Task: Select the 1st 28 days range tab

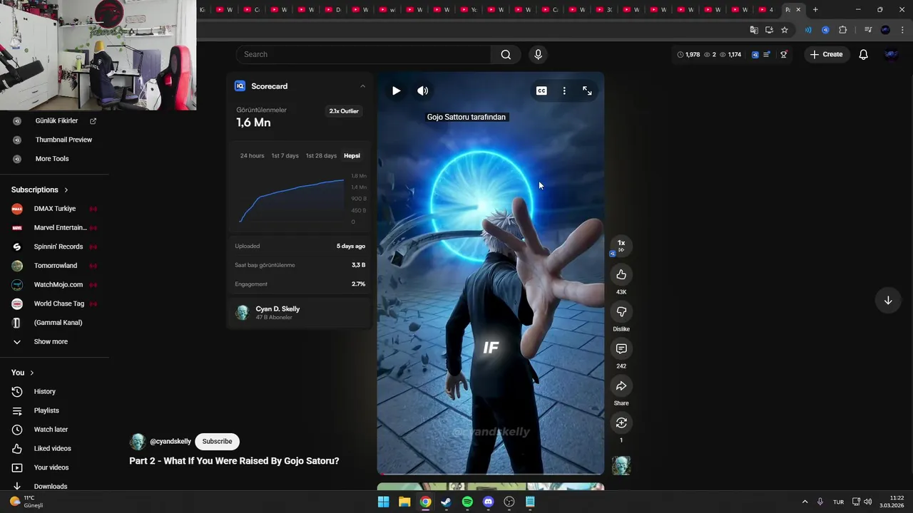Action: [321, 155]
